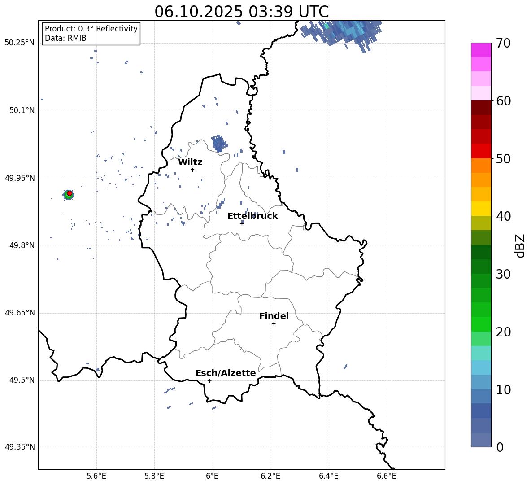Click the Esch/Alzette cross marker
This screenshot has height=485, width=531.
click(x=209, y=380)
